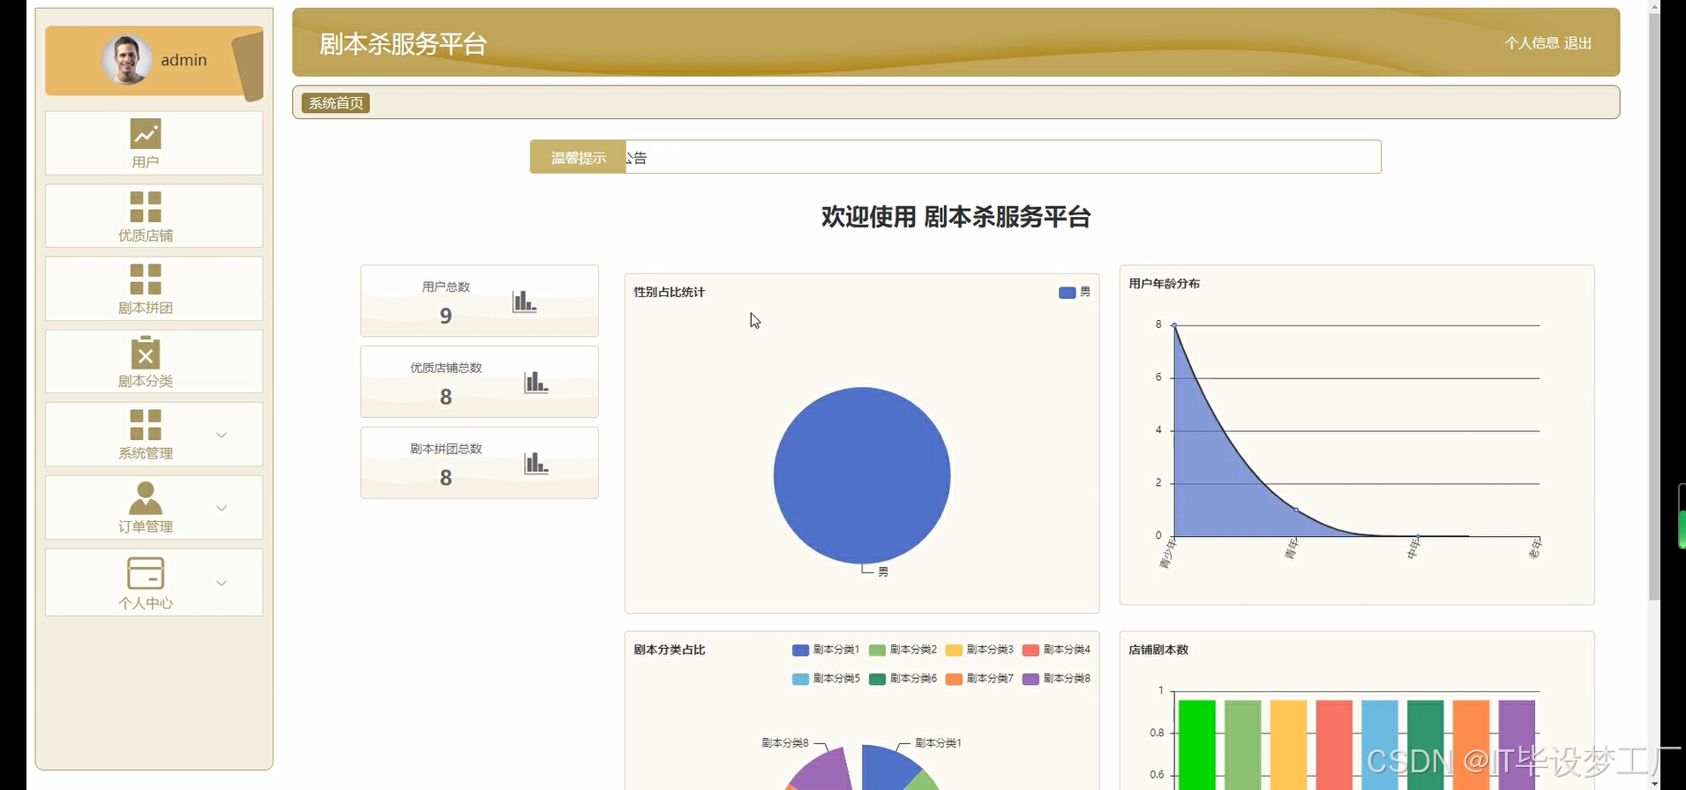Toggle 剧本分类6 legend swatch
1686x790 pixels.
pyautogui.click(x=877, y=679)
